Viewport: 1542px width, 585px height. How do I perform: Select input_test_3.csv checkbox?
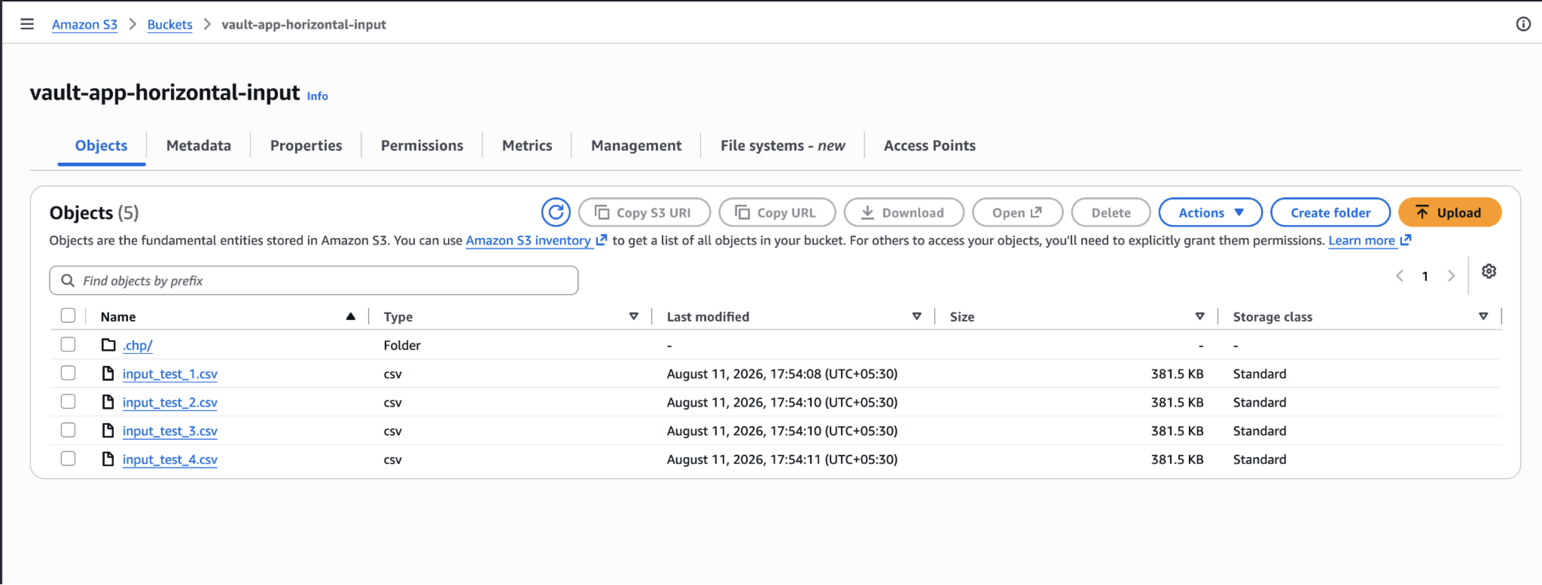pyautogui.click(x=68, y=430)
